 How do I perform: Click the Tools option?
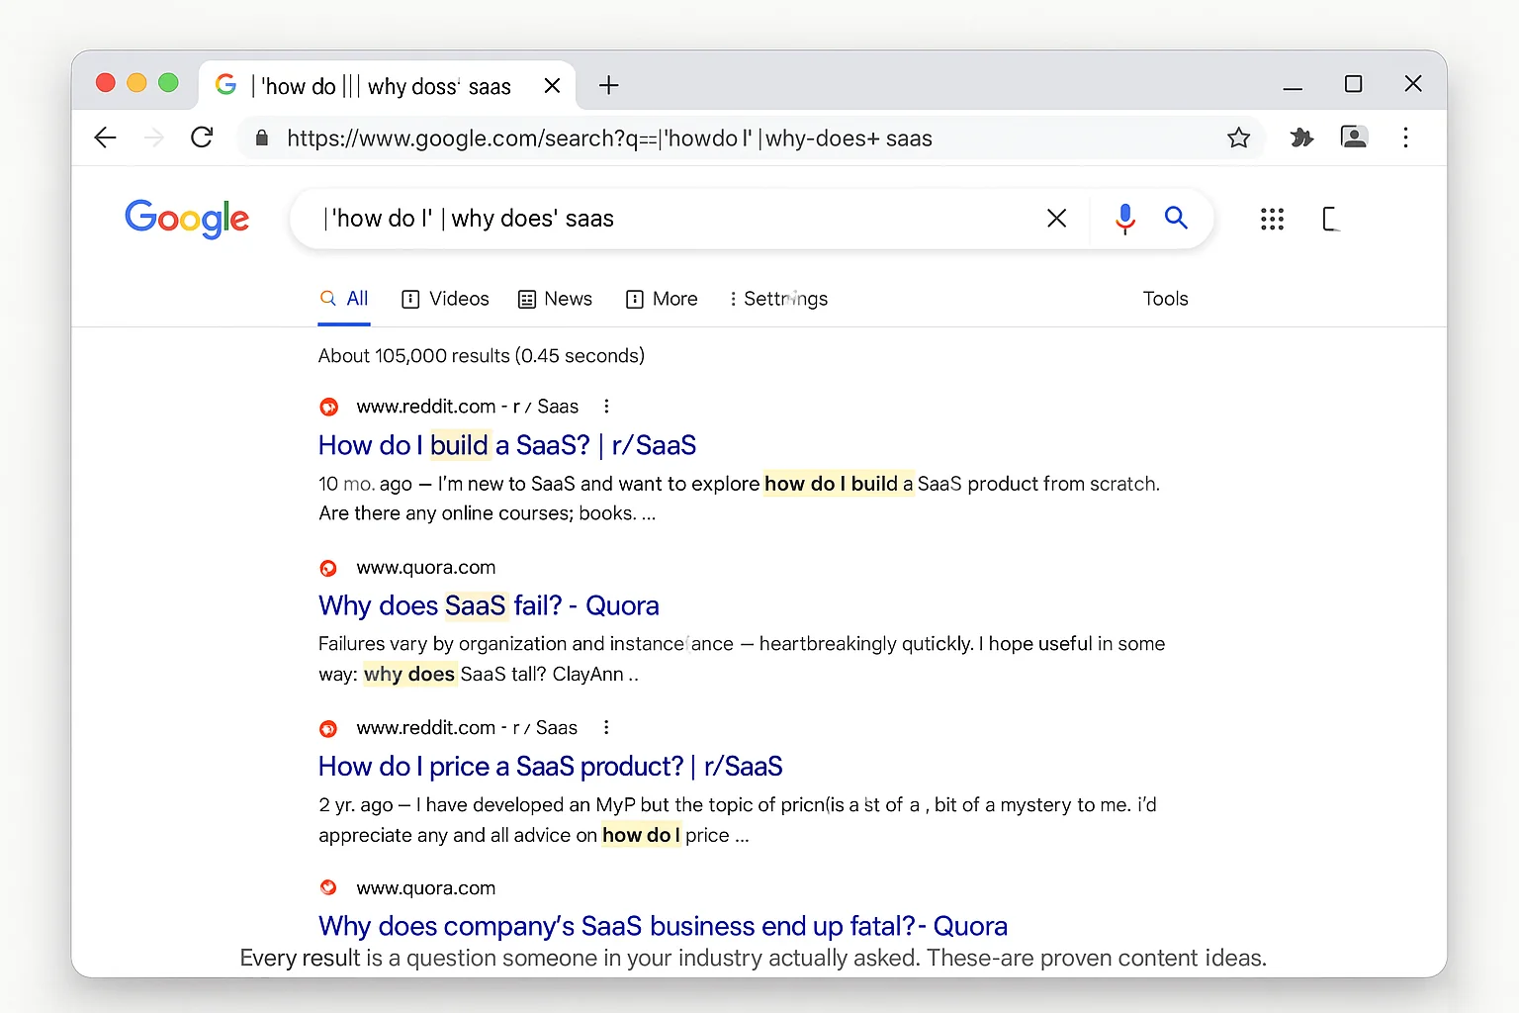click(1165, 298)
